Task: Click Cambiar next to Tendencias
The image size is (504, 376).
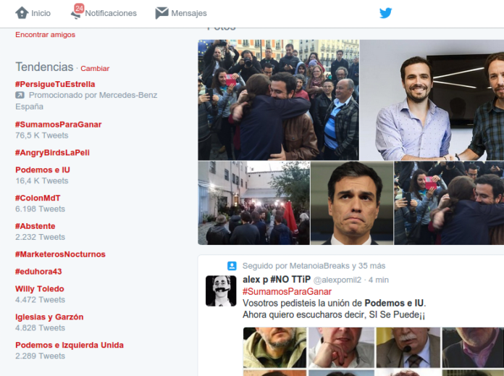Action: coord(95,68)
